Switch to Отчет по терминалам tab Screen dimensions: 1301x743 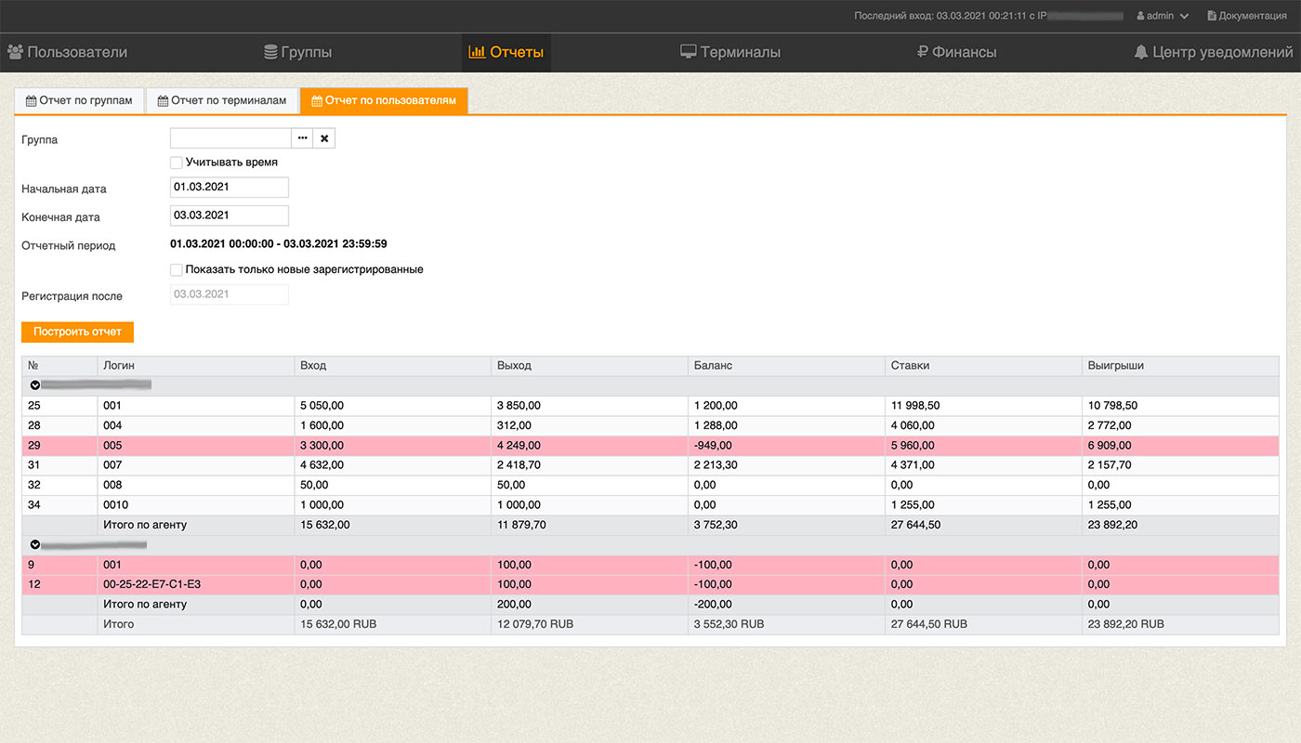tap(222, 100)
